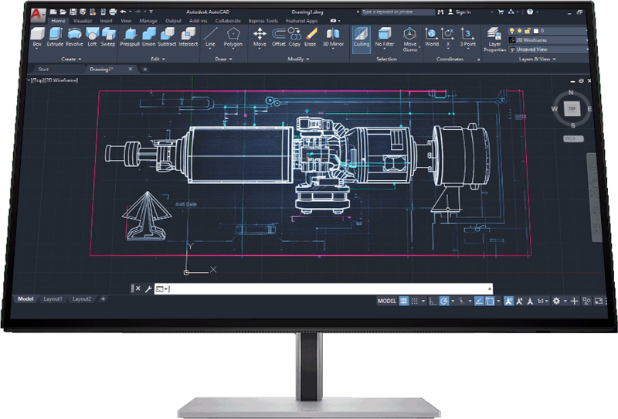Viewport: 618px width, 419px height.
Task: Switch to the Visualize ribbon tab
Action: coord(83,21)
